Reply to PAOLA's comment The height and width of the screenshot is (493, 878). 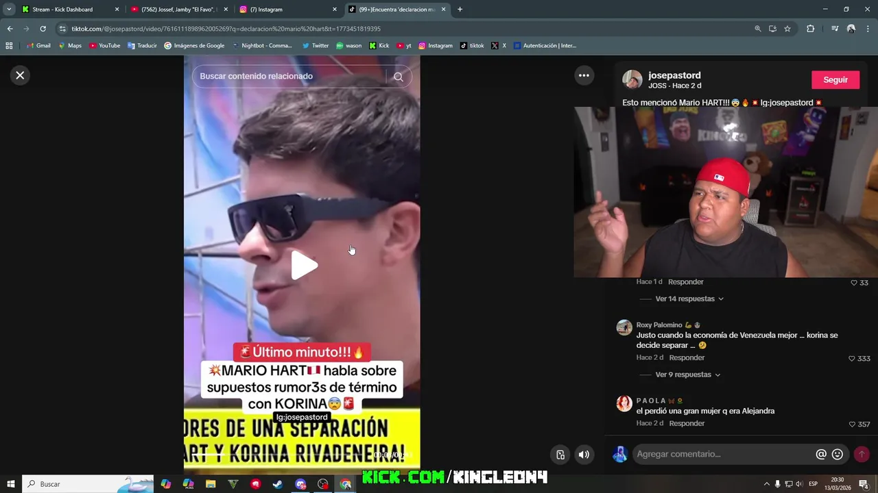point(687,423)
